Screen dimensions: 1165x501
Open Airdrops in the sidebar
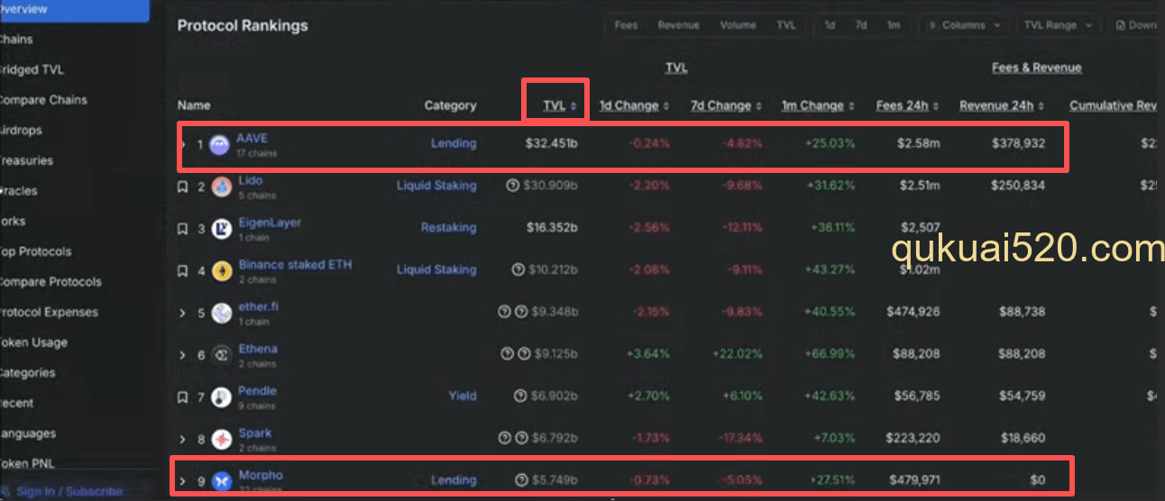[21, 130]
